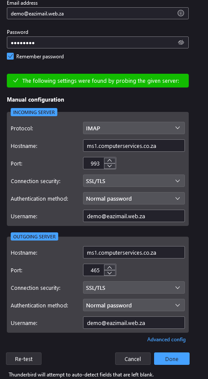
Task: Open incoming Authentication method dropdown
Action: point(134,199)
